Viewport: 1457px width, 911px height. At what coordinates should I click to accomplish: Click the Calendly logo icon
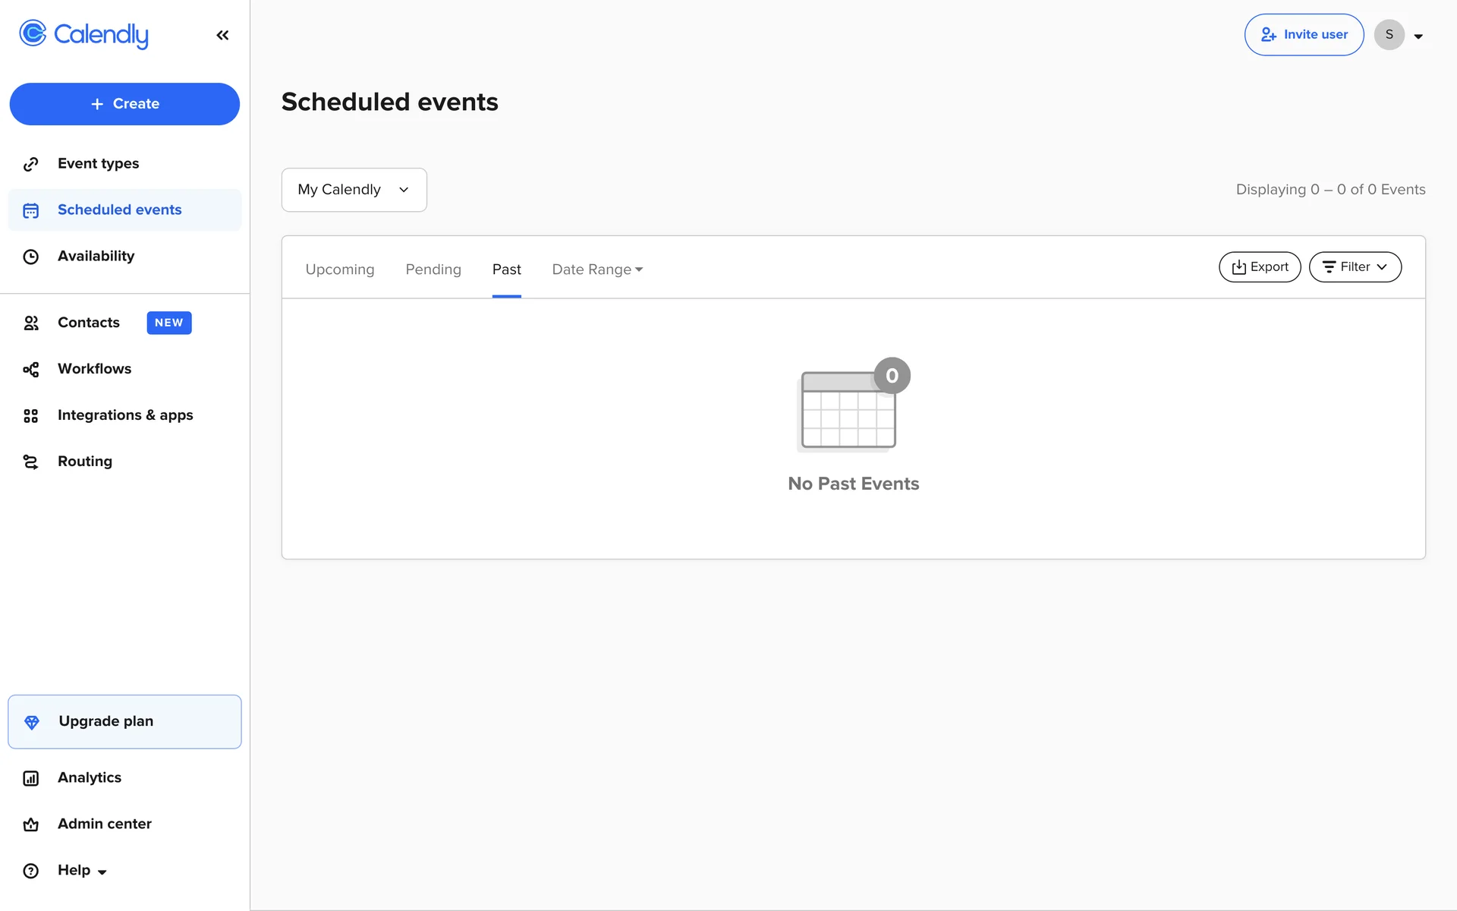click(33, 34)
